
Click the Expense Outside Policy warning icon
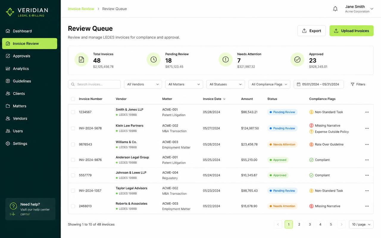(311, 132)
